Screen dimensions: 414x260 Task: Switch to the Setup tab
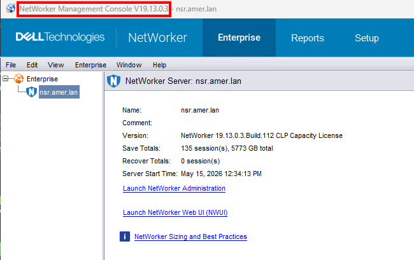point(367,38)
